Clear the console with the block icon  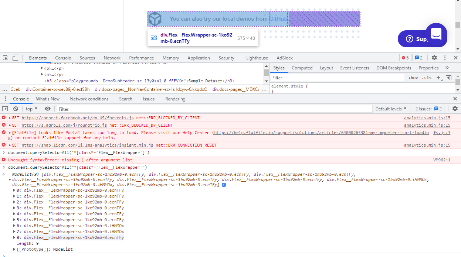click(x=16, y=109)
